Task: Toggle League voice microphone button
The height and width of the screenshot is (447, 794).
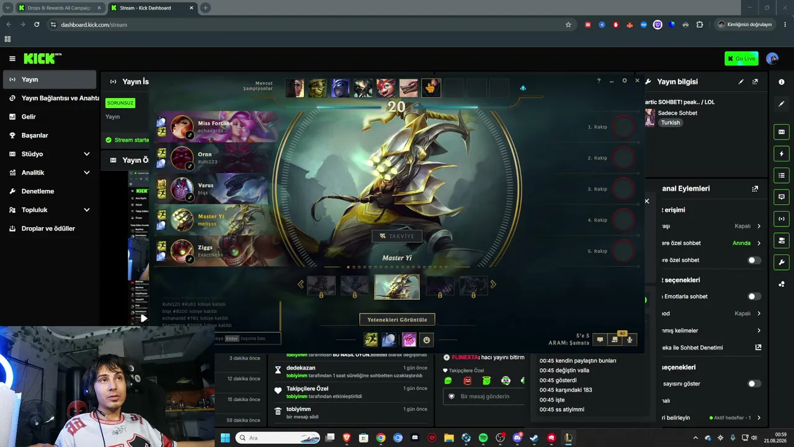Action: (630, 340)
